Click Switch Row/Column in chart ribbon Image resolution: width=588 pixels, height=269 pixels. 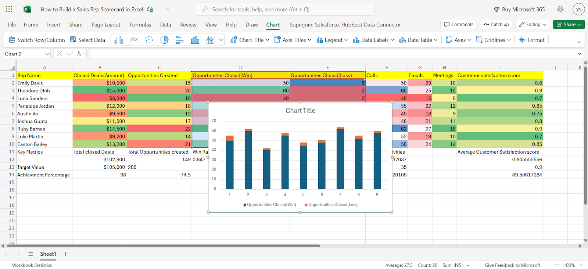coord(37,40)
